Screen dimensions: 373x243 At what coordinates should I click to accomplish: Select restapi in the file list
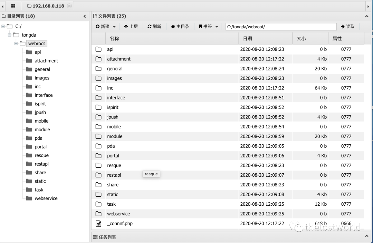(x=114, y=175)
